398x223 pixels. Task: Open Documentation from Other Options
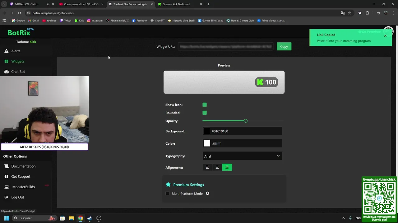[x=23, y=166]
